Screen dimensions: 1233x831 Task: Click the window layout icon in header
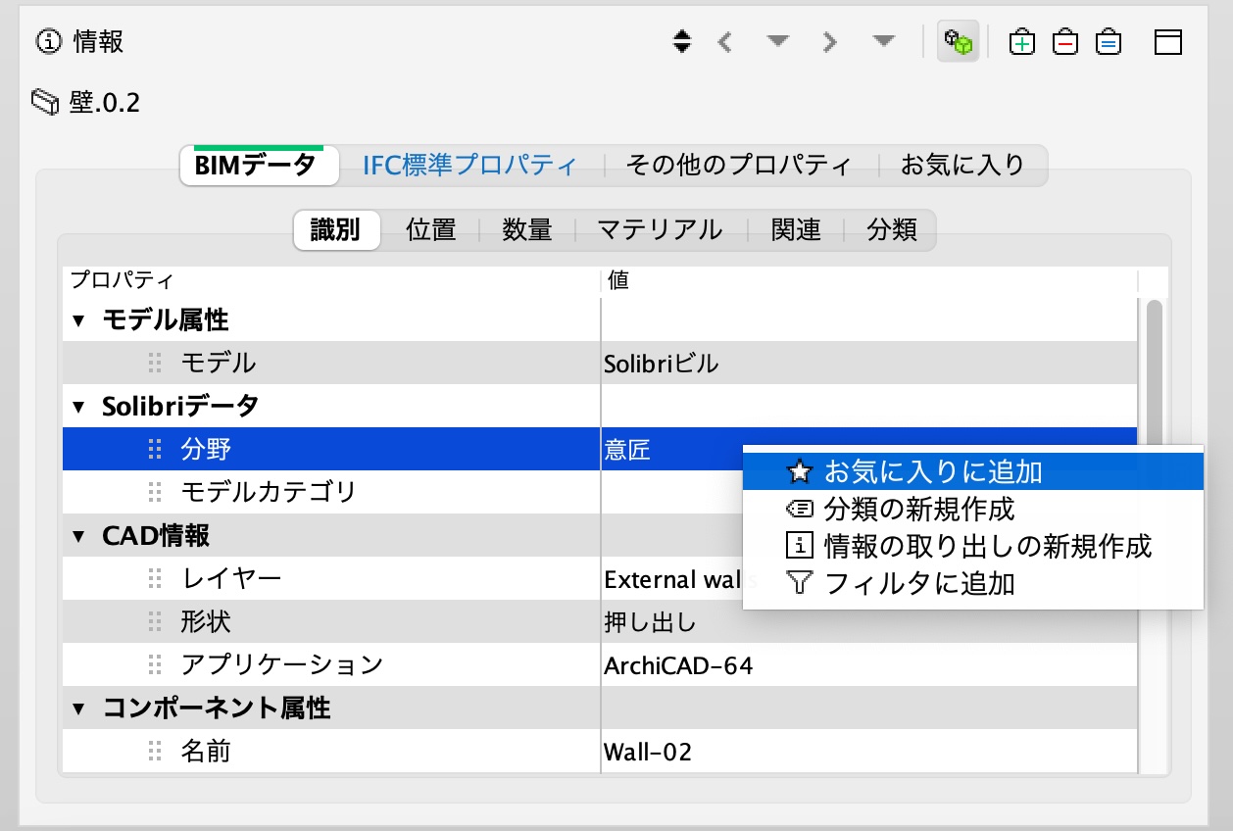[x=1168, y=42]
